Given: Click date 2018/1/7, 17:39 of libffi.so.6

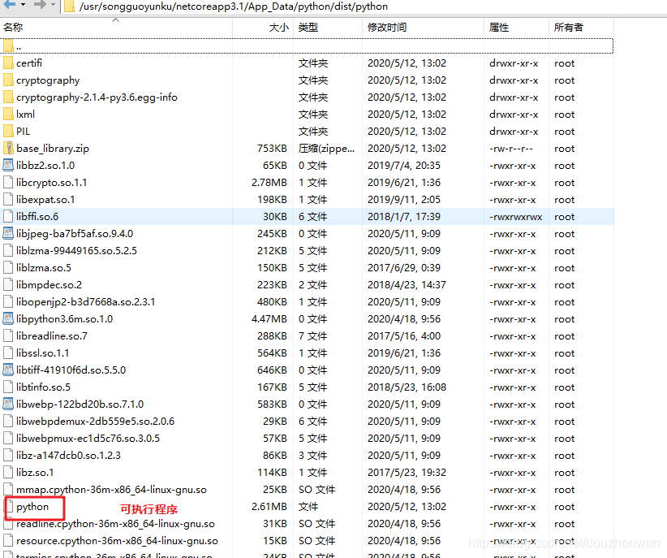Looking at the screenshot, I should point(404,216).
